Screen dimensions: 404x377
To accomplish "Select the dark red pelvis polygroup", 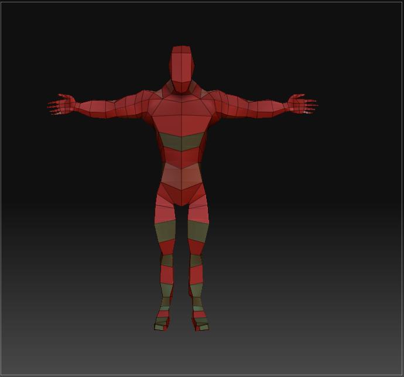I will (182, 194).
